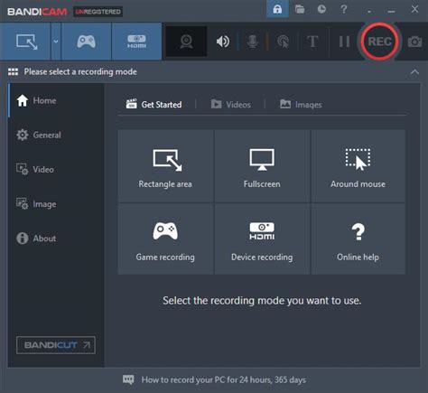428x393 pixels.
Task: Open the help question mark in title bar
Action: [x=344, y=9]
